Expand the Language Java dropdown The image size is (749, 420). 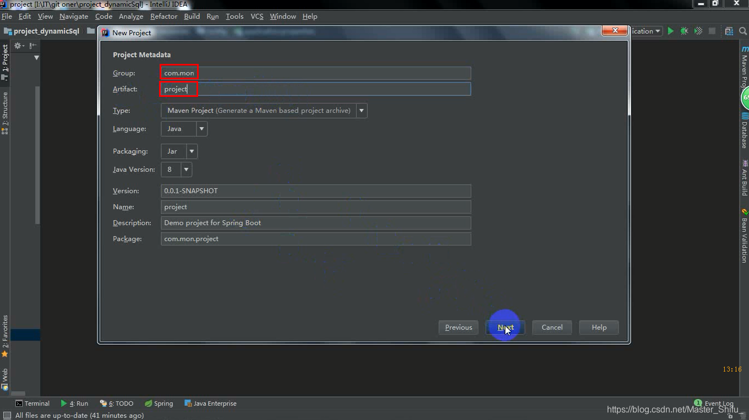(x=201, y=129)
